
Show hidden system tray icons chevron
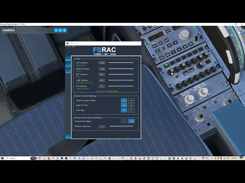(212, 158)
